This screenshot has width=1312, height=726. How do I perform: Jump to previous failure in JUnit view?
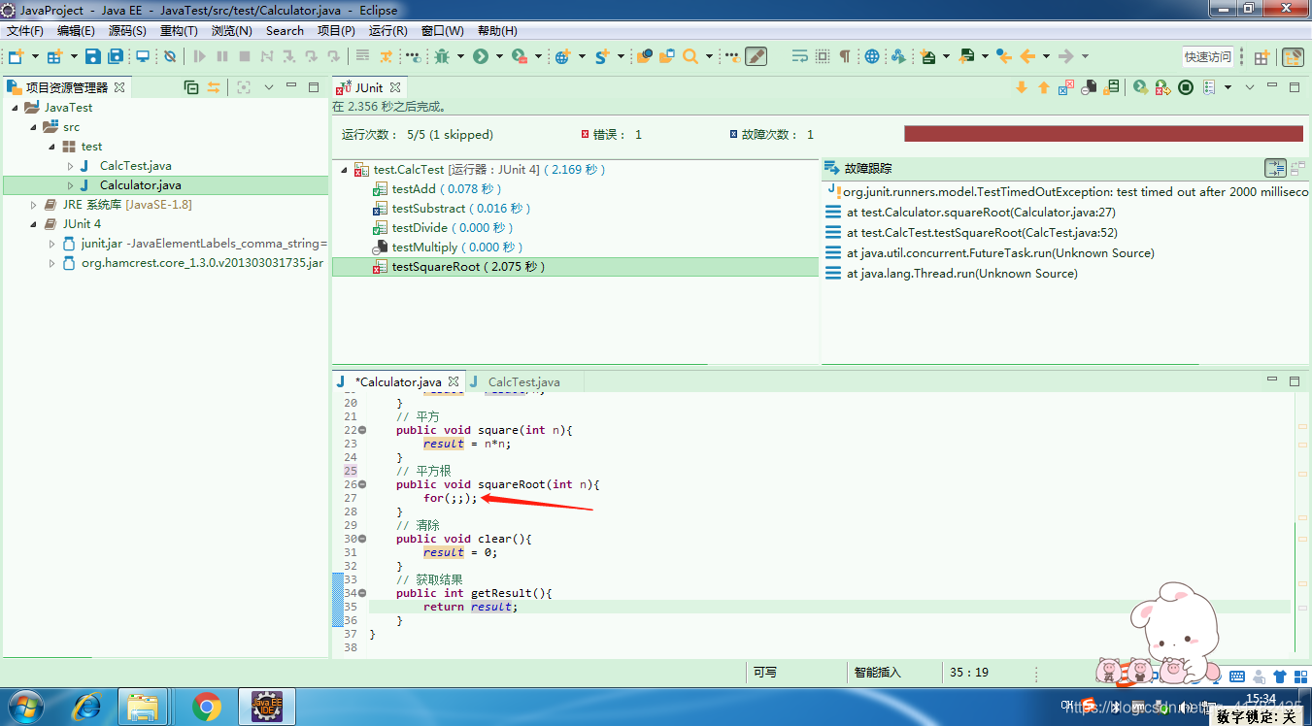1044,87
